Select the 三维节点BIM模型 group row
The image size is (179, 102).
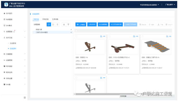coord(53,32)
